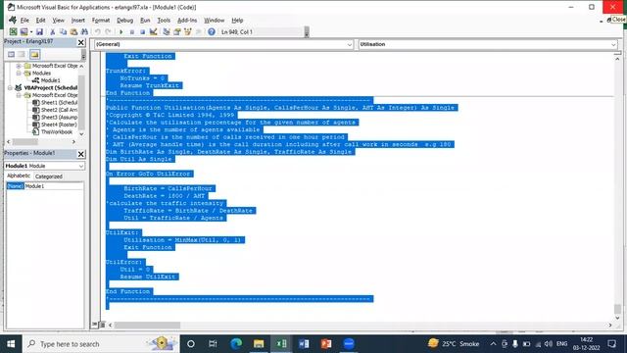Copy the selected code using the Copy icon

coord(63,32)
